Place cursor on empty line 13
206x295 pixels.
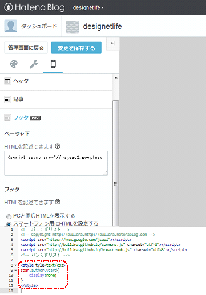click(112, 290)
